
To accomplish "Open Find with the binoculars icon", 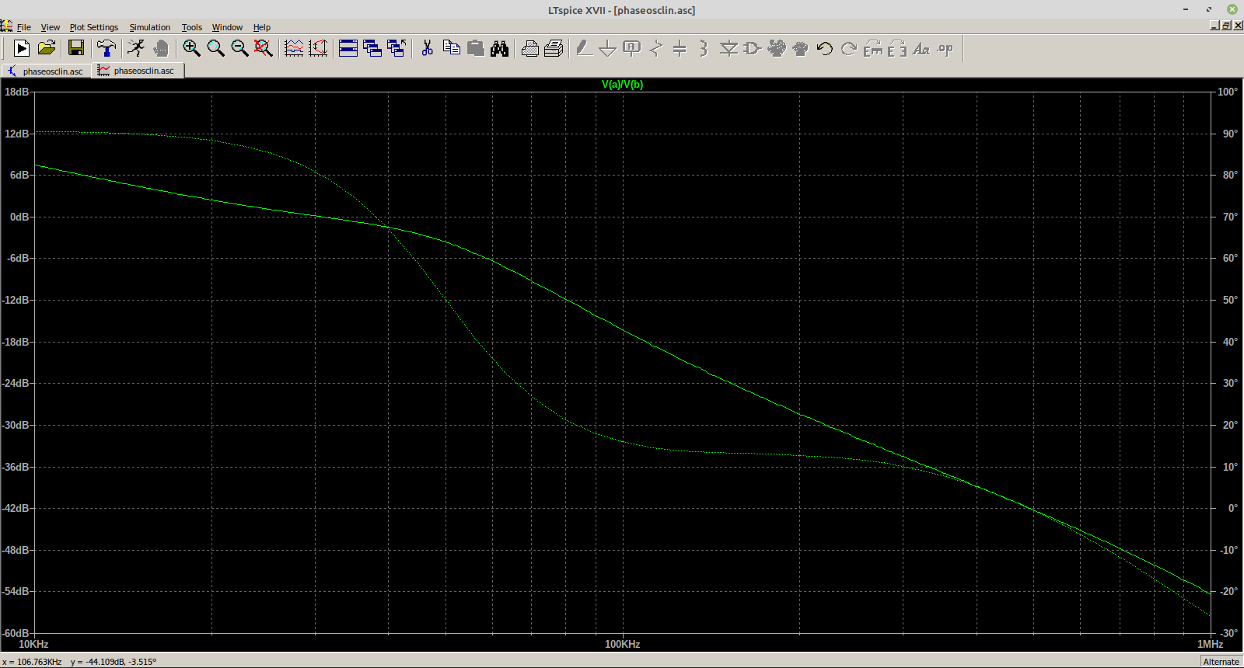I will pyautogui.click(x=499, y=48).
